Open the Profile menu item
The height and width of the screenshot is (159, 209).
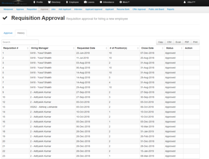click(38, 2)
